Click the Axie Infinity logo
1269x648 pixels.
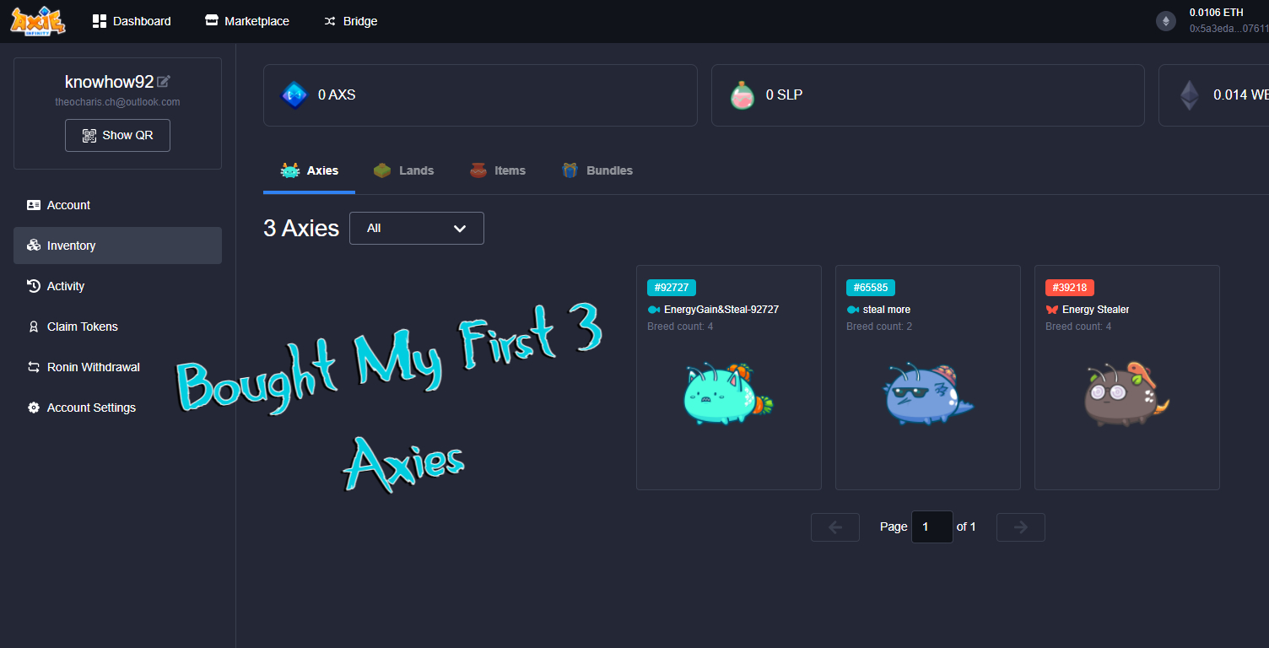(38, 20)
